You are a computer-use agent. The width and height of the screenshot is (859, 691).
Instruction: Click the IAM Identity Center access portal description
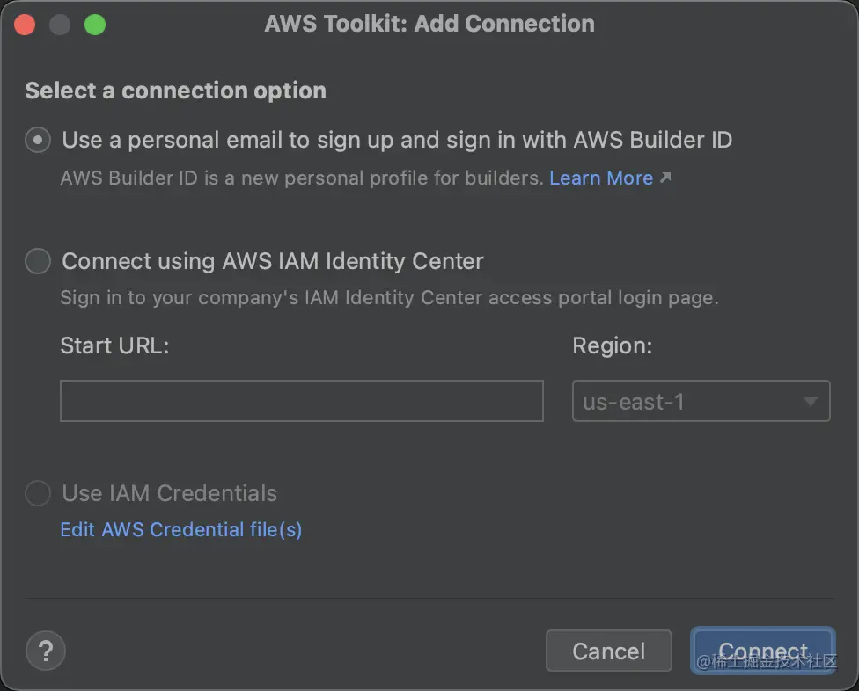click(x=389, y=298)
